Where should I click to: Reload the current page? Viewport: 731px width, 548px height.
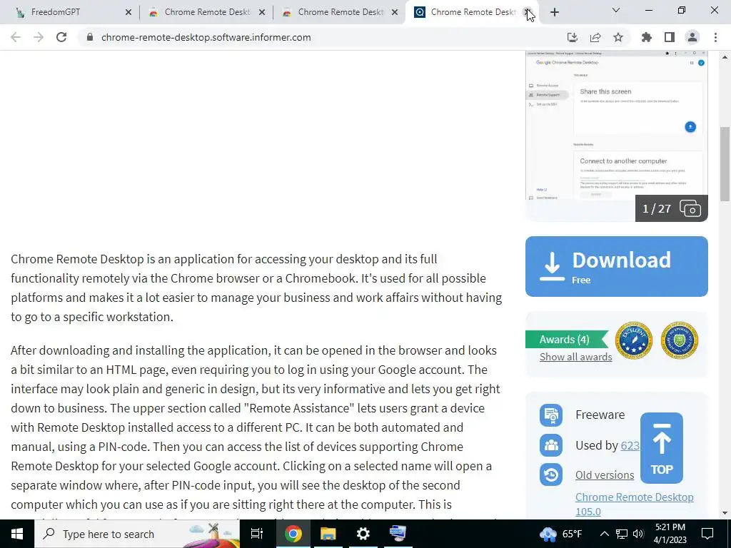point(61,37)
